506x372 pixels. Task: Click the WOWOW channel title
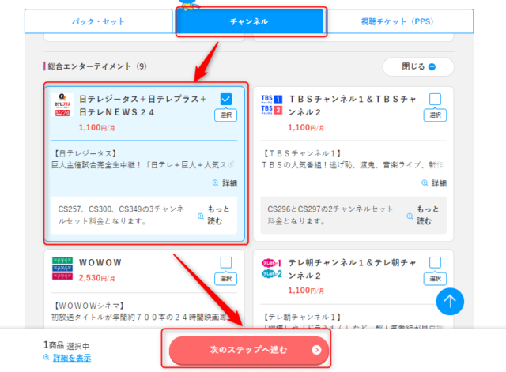coord(100,263)
